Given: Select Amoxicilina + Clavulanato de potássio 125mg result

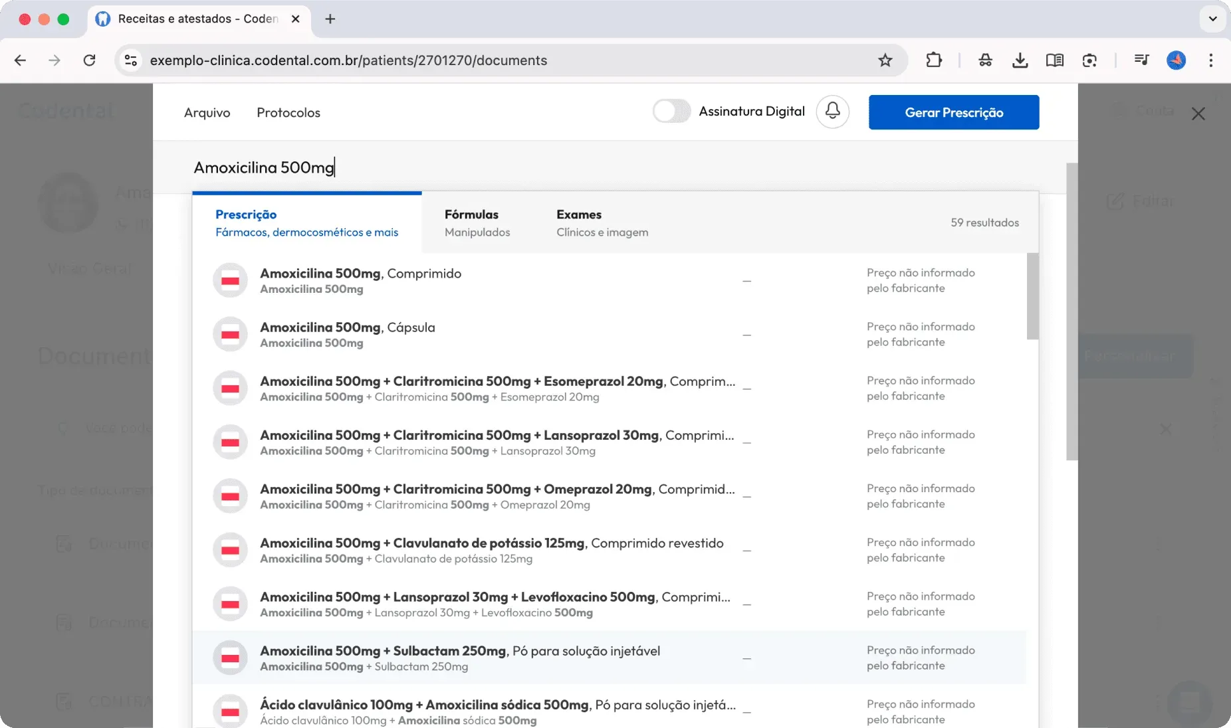Looking at the screenshot, I should (x=609, y=550).
